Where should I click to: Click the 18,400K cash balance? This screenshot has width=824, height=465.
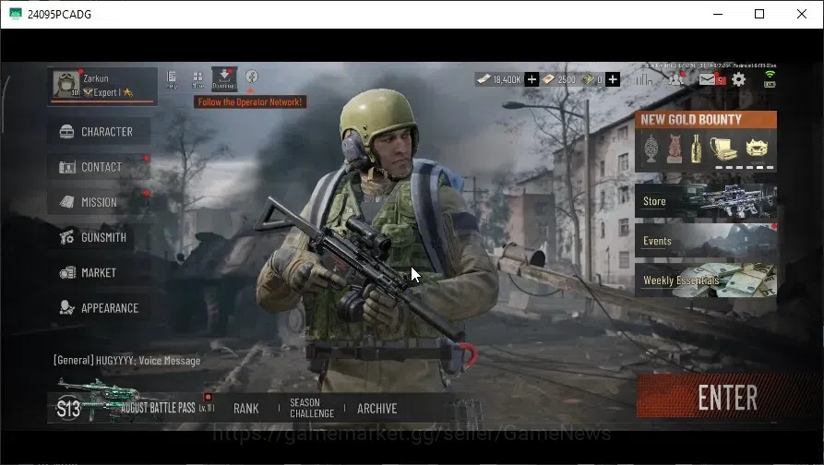click(x=499, y=79)
